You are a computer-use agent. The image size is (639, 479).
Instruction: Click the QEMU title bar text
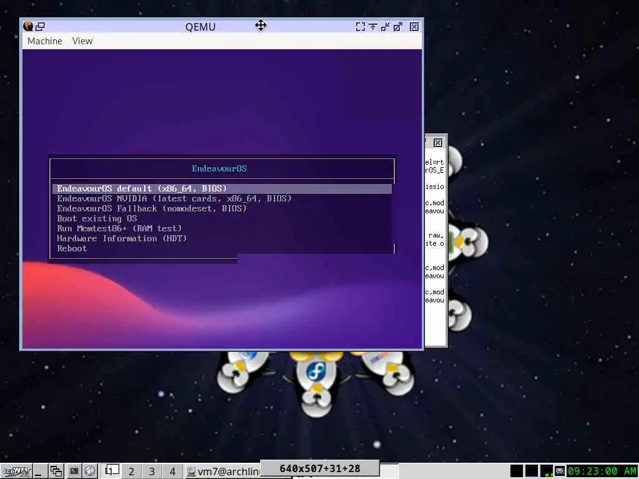(200, 27)
